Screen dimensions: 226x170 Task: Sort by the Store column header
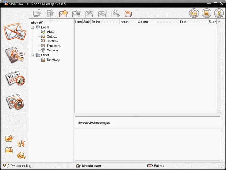pos(212,22)
